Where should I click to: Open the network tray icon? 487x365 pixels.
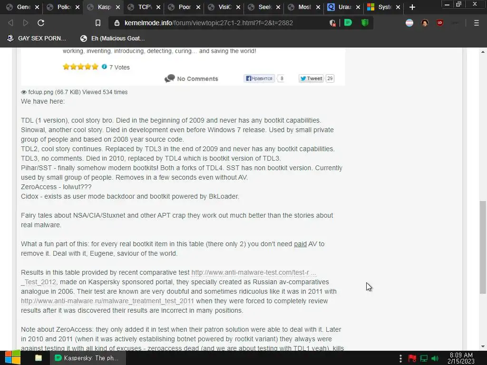tap(424, 358)
